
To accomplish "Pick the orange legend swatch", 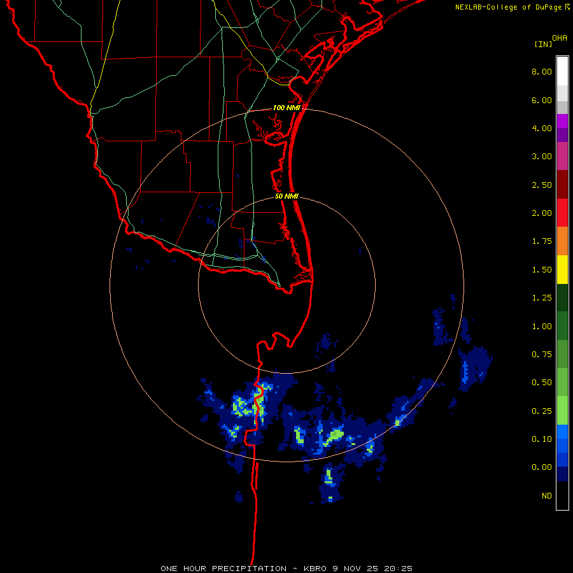I will [562, 241].
